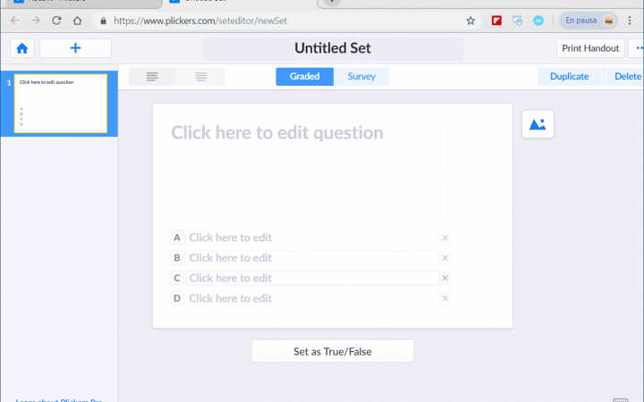Open the En pausa profile menu
The height and width of the screenshot is (402, 644).
(x=589, y=21)
